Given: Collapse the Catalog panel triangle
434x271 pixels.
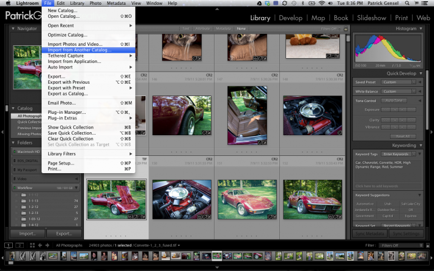Looking at the screenshot, I should coord(13,108).
